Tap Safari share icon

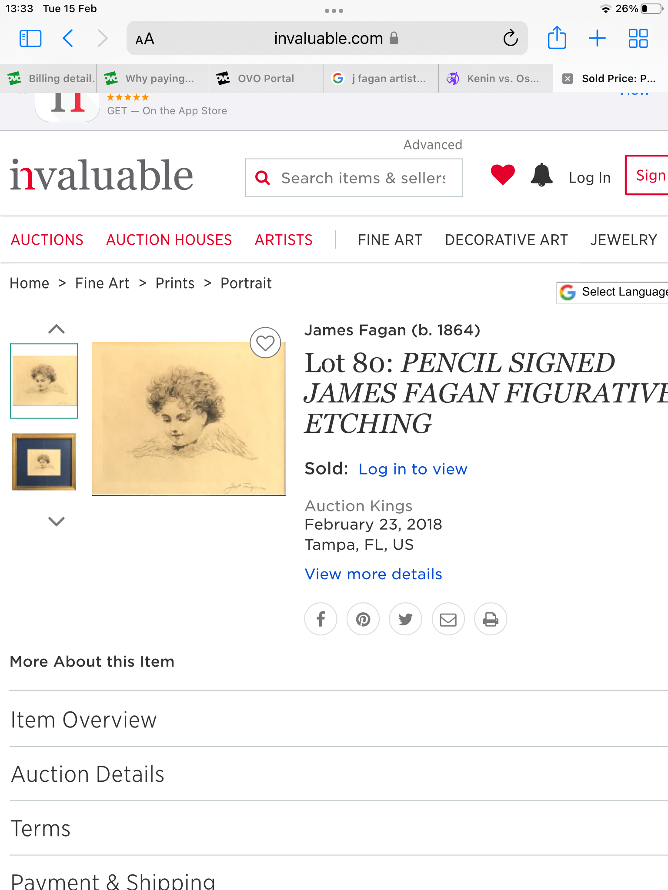pyautogui.click(x=557, y=38)
